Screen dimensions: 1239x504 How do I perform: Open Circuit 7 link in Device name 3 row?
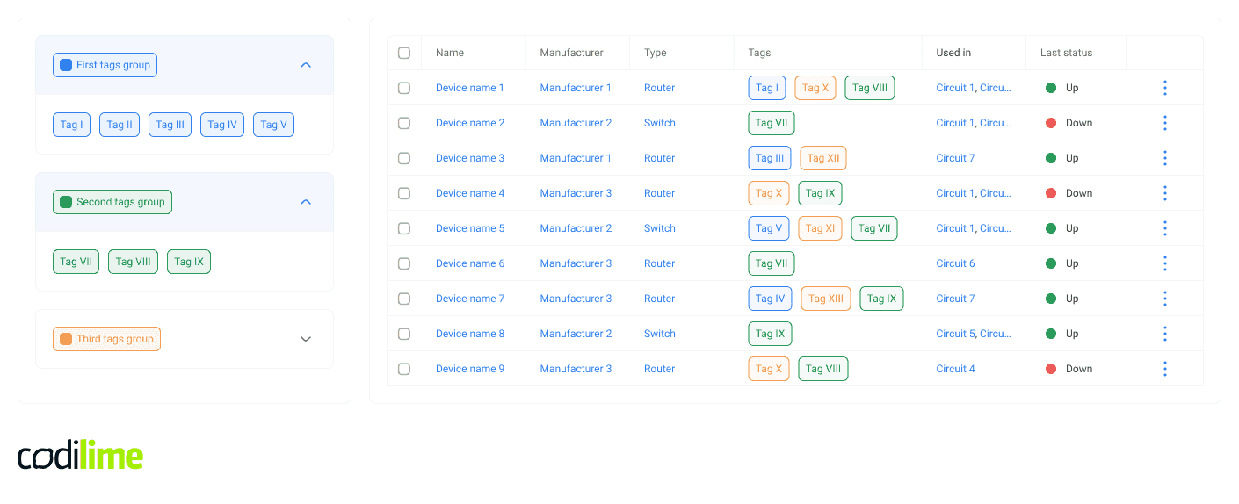click(x=955, y=158)
